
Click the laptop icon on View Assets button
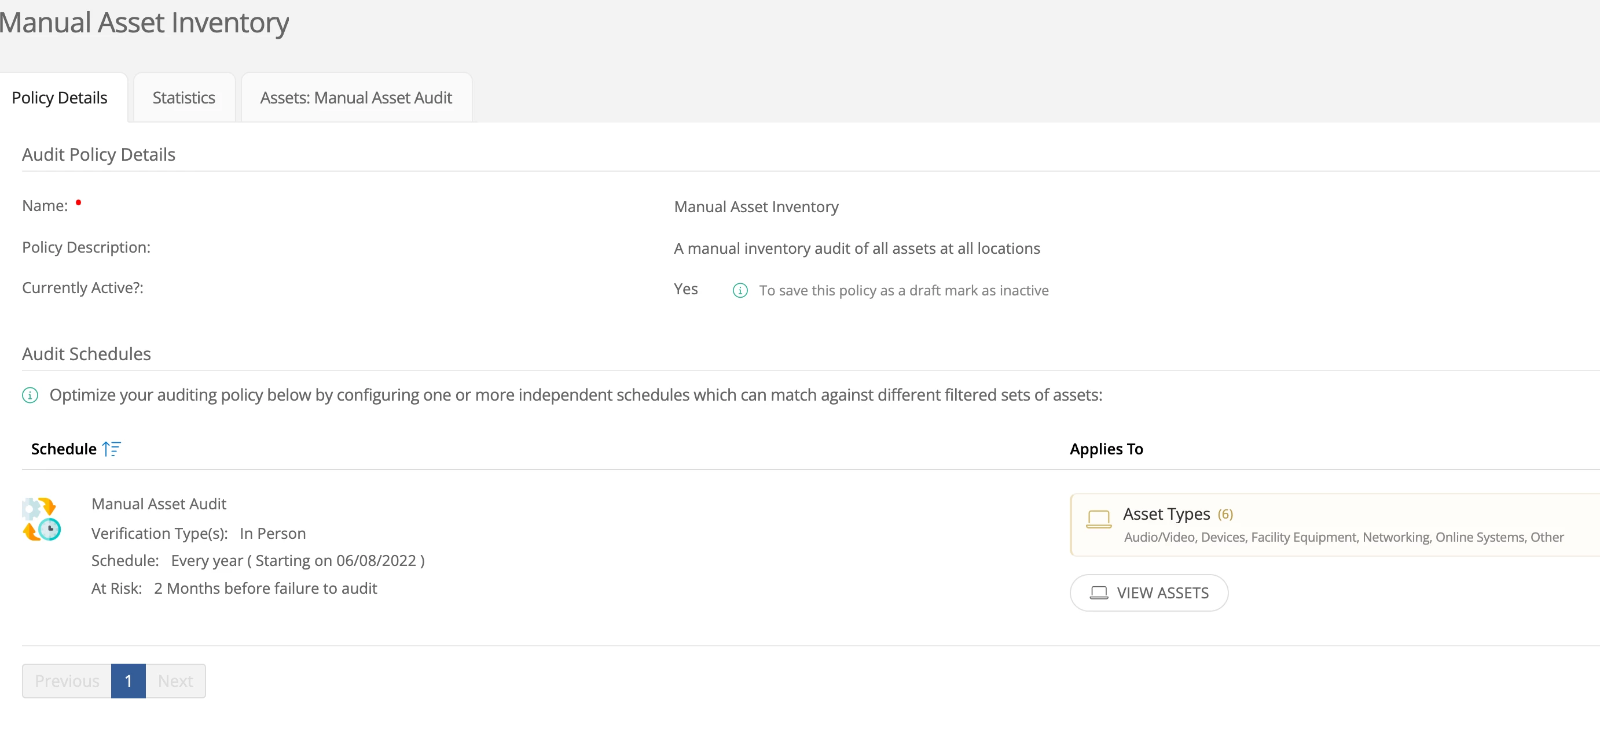pyautogui.click(x=1099, y=593)
